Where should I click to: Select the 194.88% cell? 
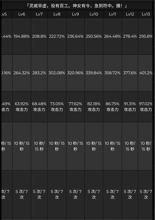(x=22, y=37)
